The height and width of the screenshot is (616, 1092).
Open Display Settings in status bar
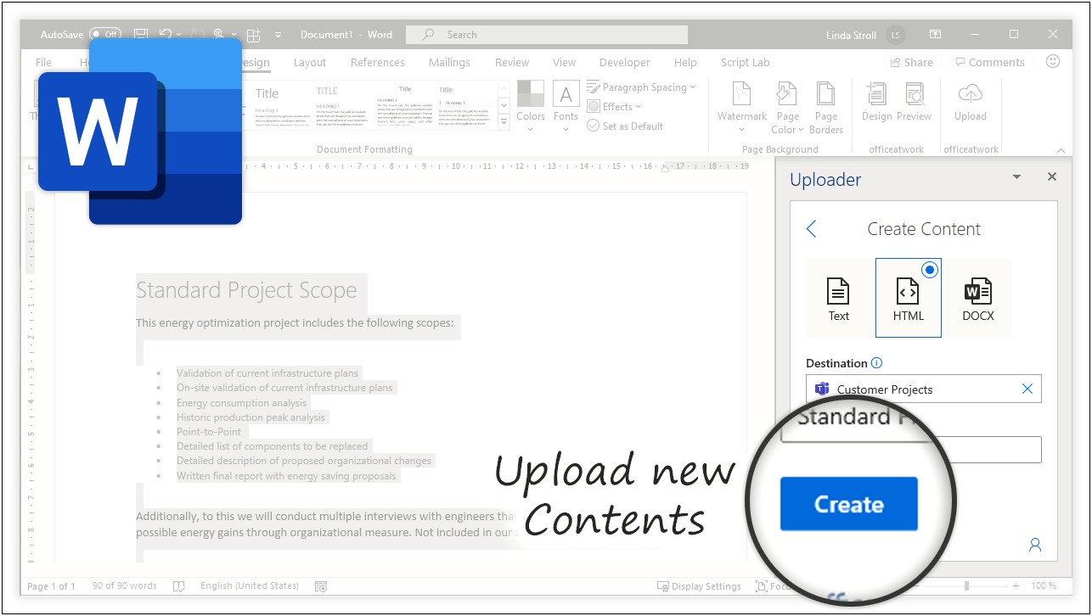[699, 586]
